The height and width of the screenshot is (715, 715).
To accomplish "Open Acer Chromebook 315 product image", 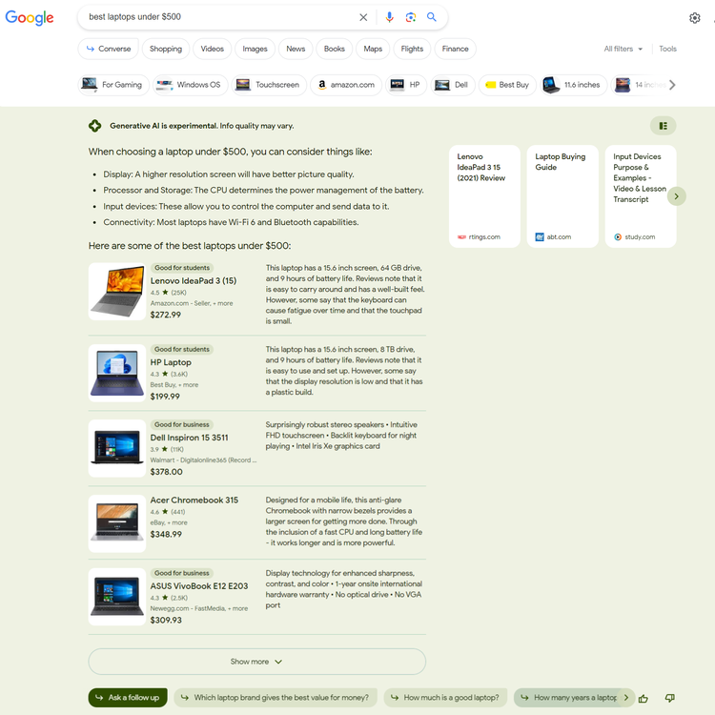I will [x=117, y=523].
